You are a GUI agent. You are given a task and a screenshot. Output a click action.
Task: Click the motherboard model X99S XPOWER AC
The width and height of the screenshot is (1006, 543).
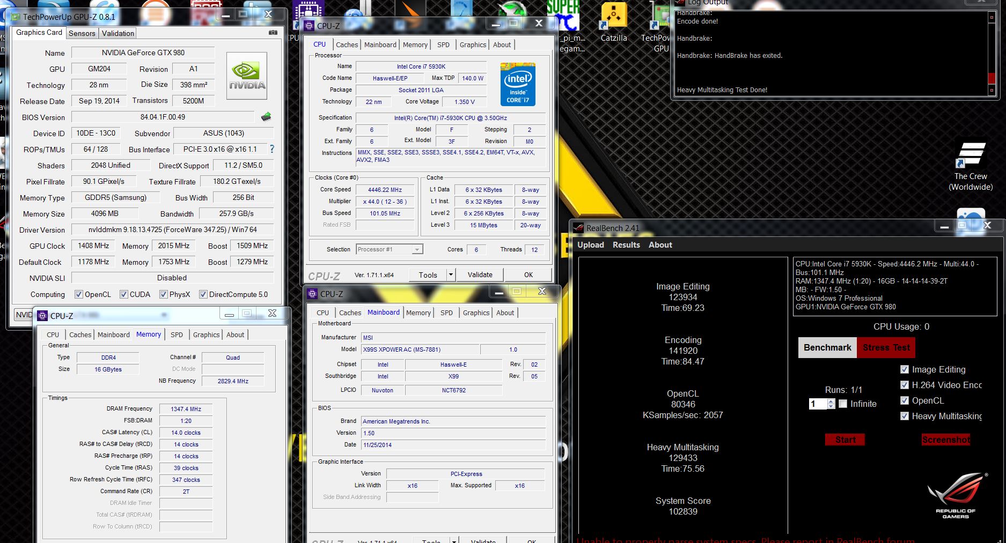tap(420, 349)
